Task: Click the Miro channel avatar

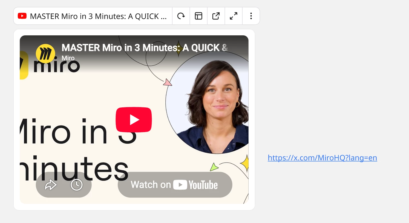Action: click(45, 54)
